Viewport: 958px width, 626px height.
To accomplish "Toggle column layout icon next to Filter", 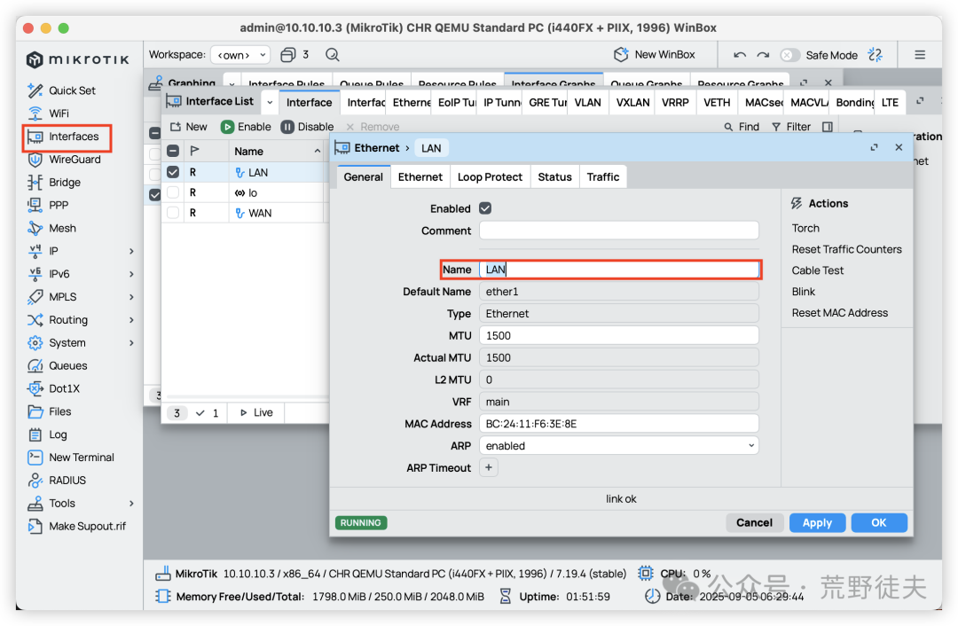I will point(828,127).
